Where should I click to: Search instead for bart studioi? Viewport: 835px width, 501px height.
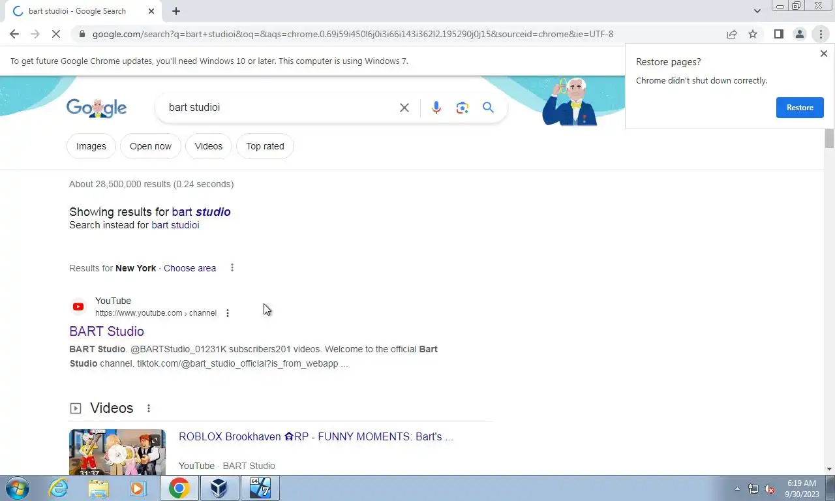coord(175,225)
